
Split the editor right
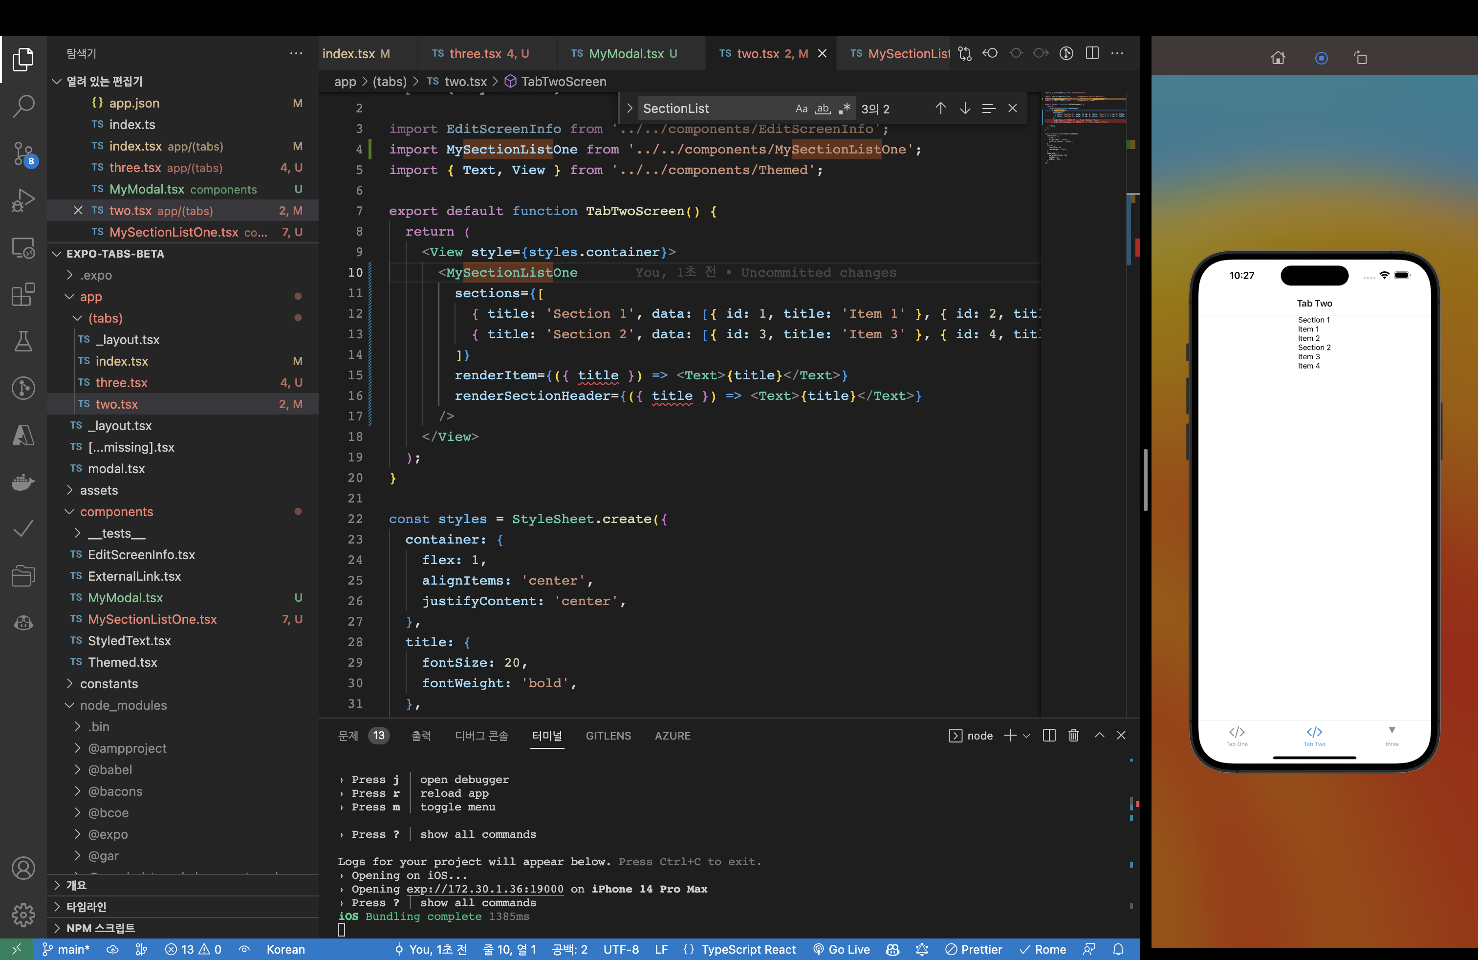tap(1092, 53)
